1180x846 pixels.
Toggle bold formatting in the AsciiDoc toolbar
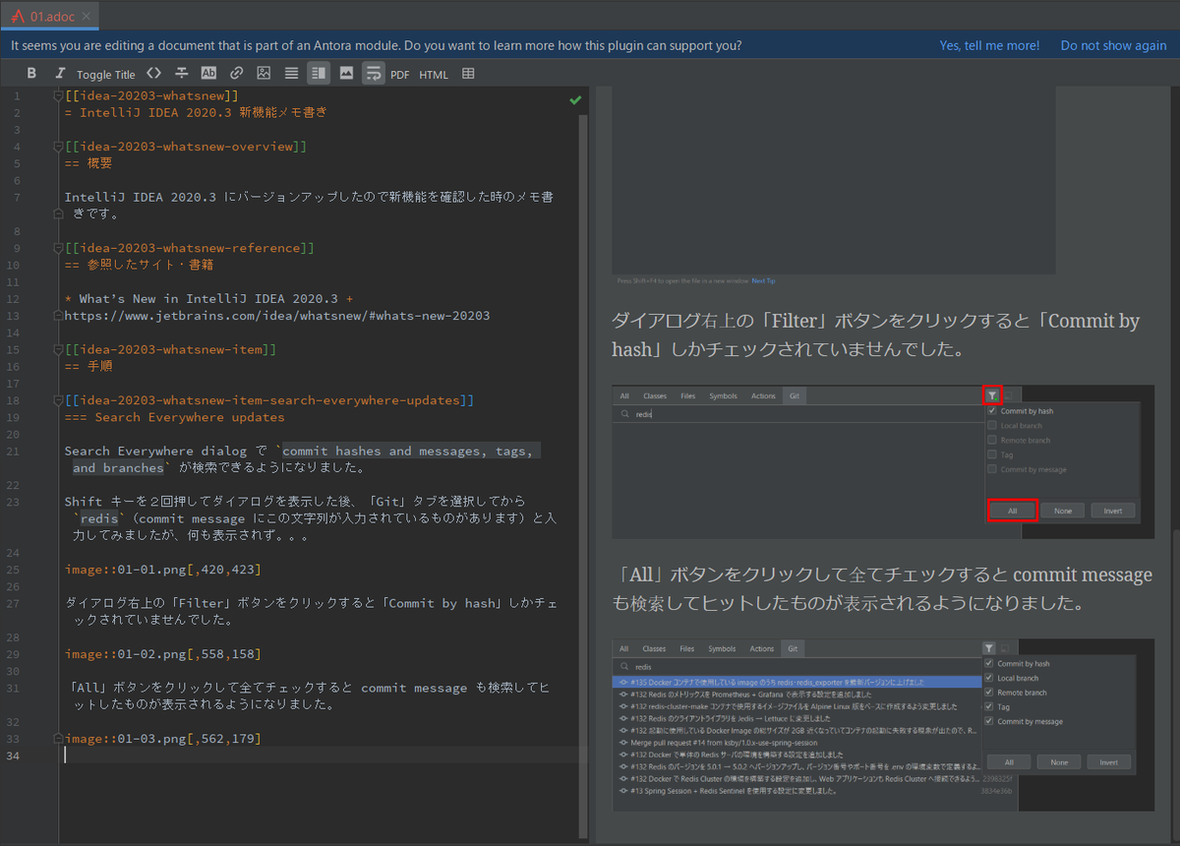click(30, 74)
